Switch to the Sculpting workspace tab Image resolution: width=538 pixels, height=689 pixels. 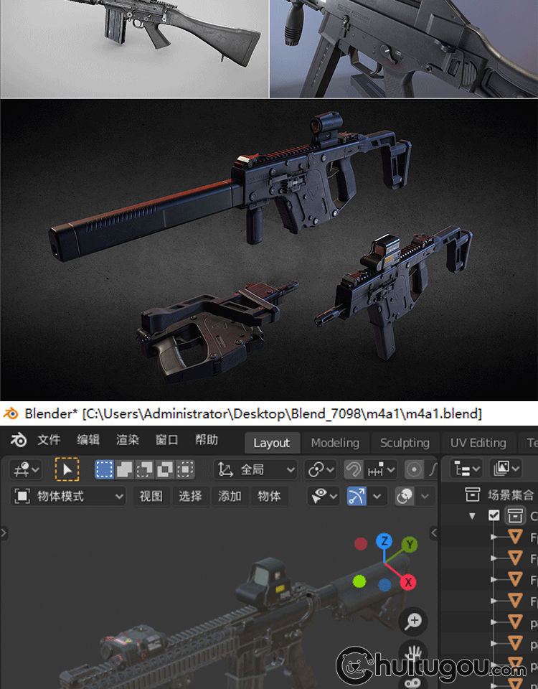pyautogui.click(x=405, y=443)
